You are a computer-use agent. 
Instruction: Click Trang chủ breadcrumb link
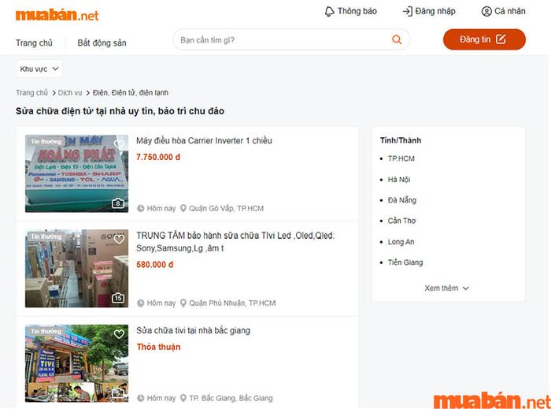[31, 92]
